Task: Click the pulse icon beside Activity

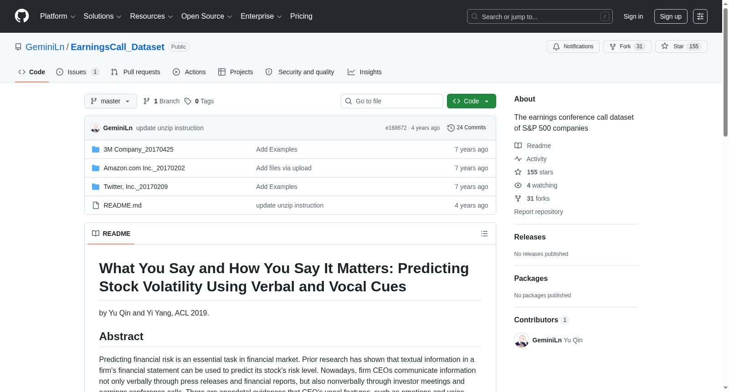Action: (x=518, y=159)
